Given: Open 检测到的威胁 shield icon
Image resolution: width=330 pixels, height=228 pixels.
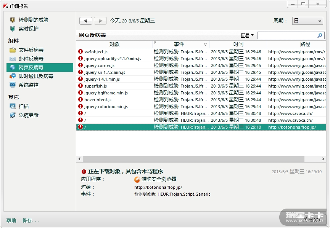Looking at the screenshot, I should (x=13, y=20).
